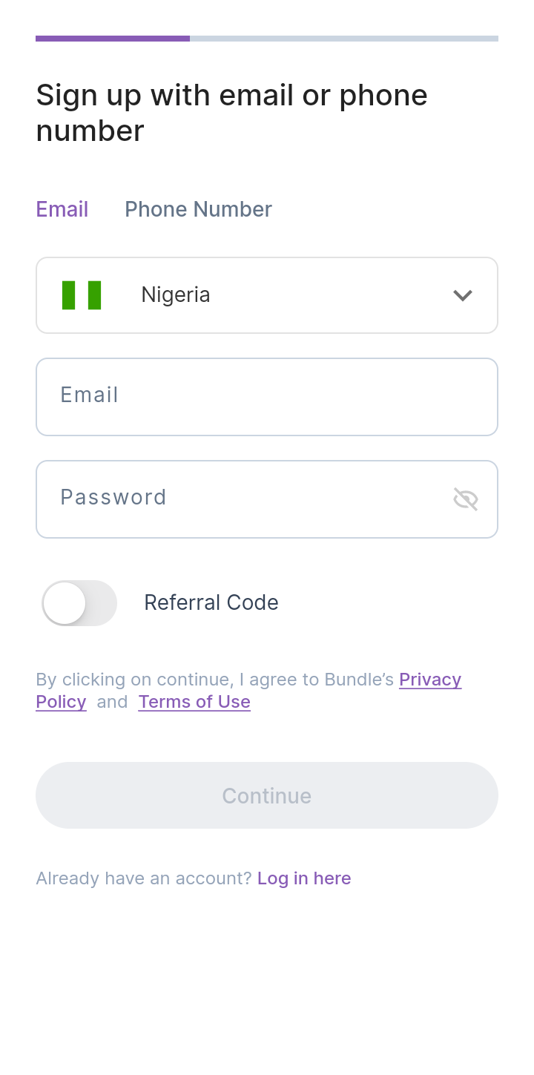Enable the Referral Code switch
The image size is (534, 1075).
pos(79,603)
